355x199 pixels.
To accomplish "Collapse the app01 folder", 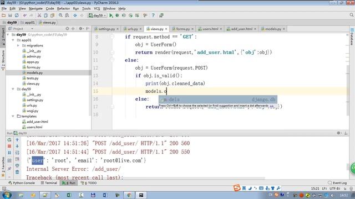I will point(13,40).
